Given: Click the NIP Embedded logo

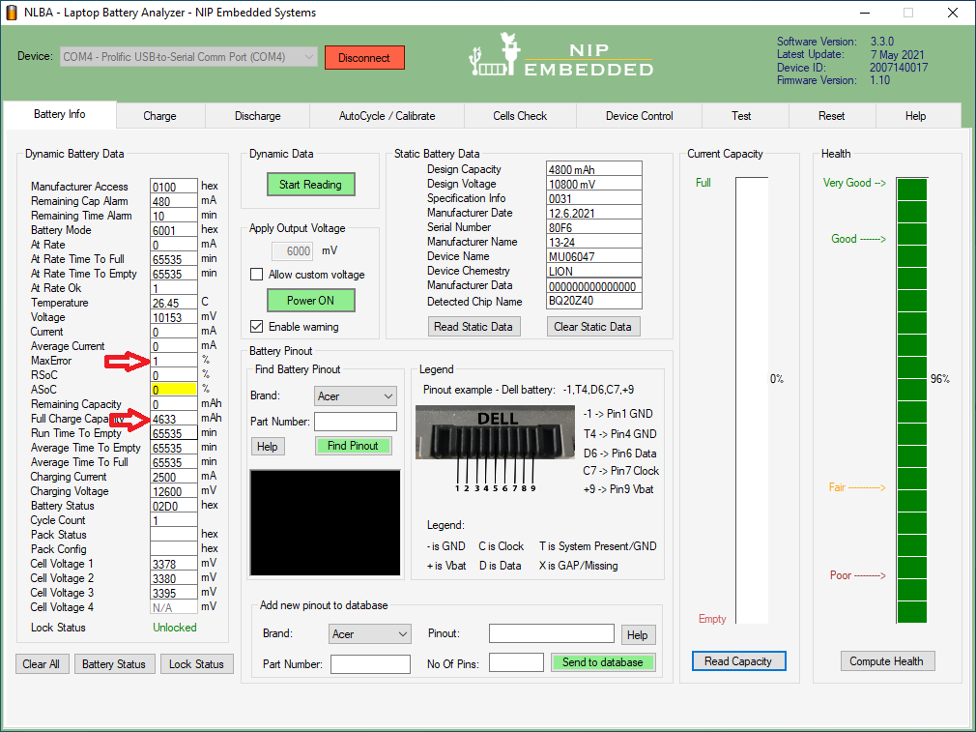Looking at the screenshot, I should 561,55.
